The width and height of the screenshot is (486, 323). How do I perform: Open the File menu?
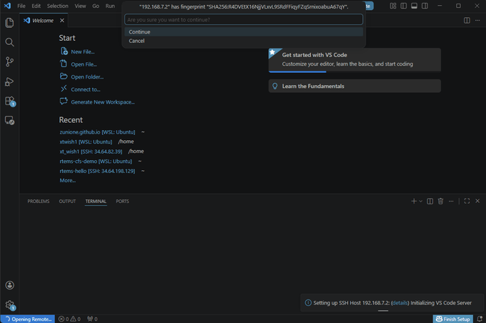pyautogui.click(x=21, y=6)
